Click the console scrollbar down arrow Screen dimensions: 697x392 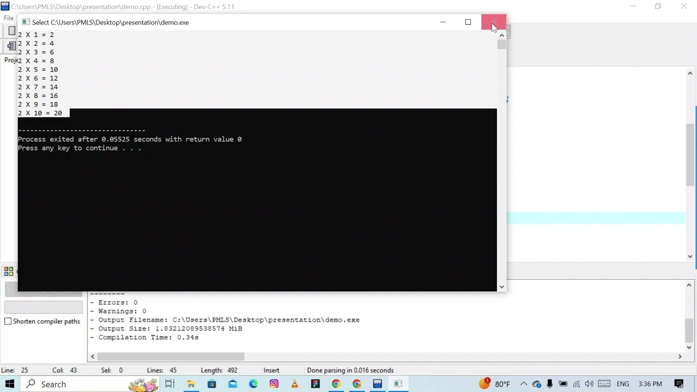(x=502, y=286)
